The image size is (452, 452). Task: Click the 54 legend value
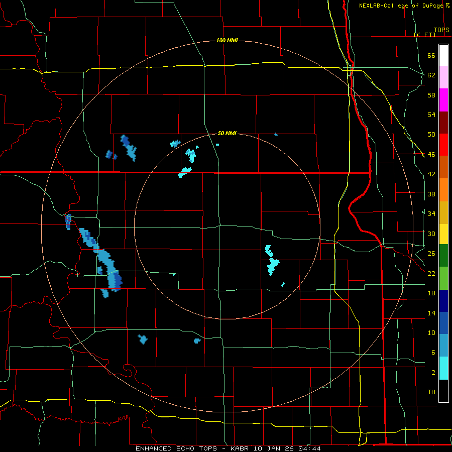[431, 115]
